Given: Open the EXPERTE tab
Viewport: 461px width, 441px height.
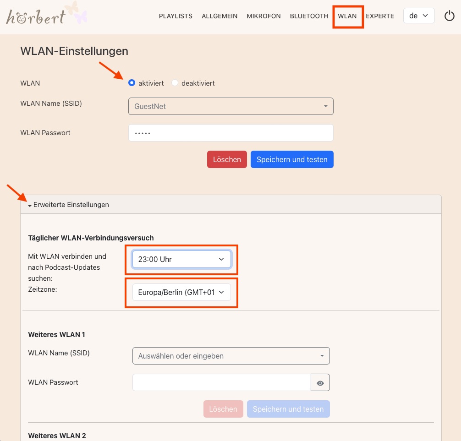Looking at the screenshot, I should pyautogui.click(x=380, y=16).
